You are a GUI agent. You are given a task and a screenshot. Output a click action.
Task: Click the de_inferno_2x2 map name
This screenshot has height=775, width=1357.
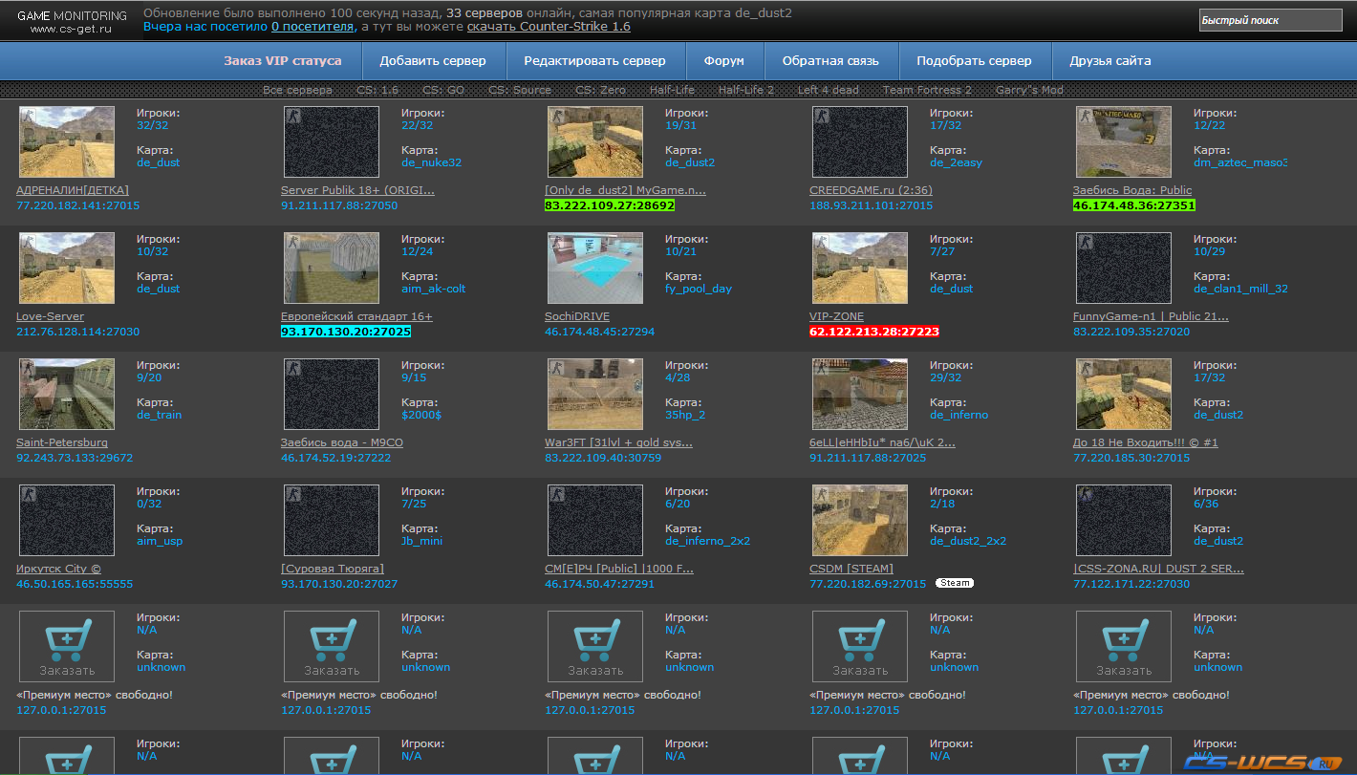(x=707, y=541)
